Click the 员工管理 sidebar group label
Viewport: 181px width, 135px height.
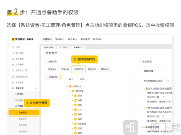(19, 106)
